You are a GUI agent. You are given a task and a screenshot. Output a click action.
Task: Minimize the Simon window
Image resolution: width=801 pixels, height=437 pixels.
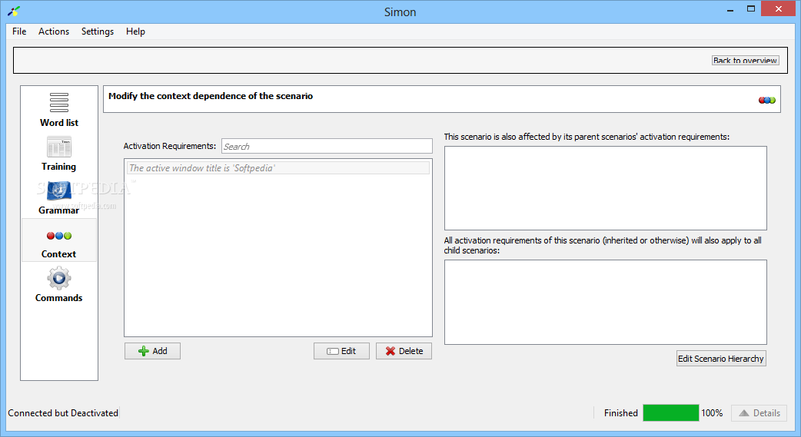point(730,10)
